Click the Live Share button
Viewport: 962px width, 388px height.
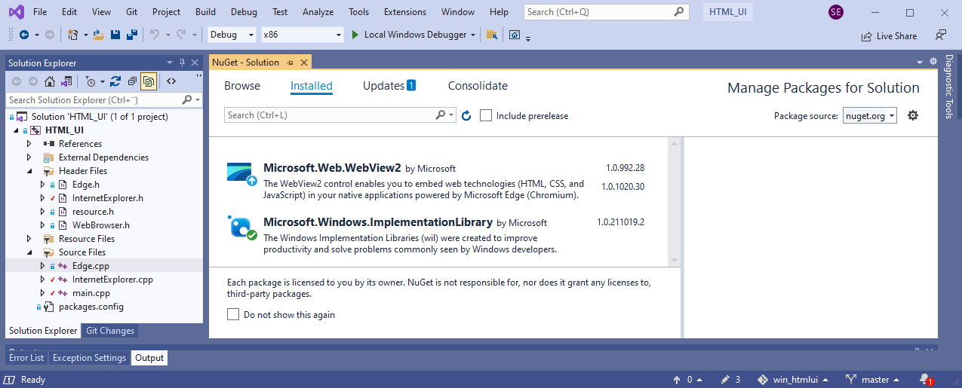[889, 35]
